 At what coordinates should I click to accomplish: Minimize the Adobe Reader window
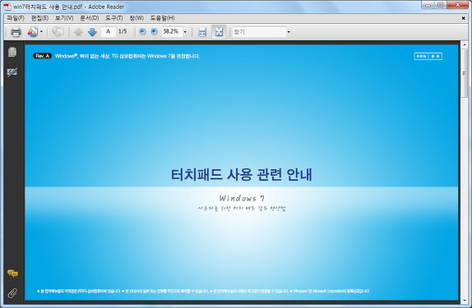[x=428, y=5]
